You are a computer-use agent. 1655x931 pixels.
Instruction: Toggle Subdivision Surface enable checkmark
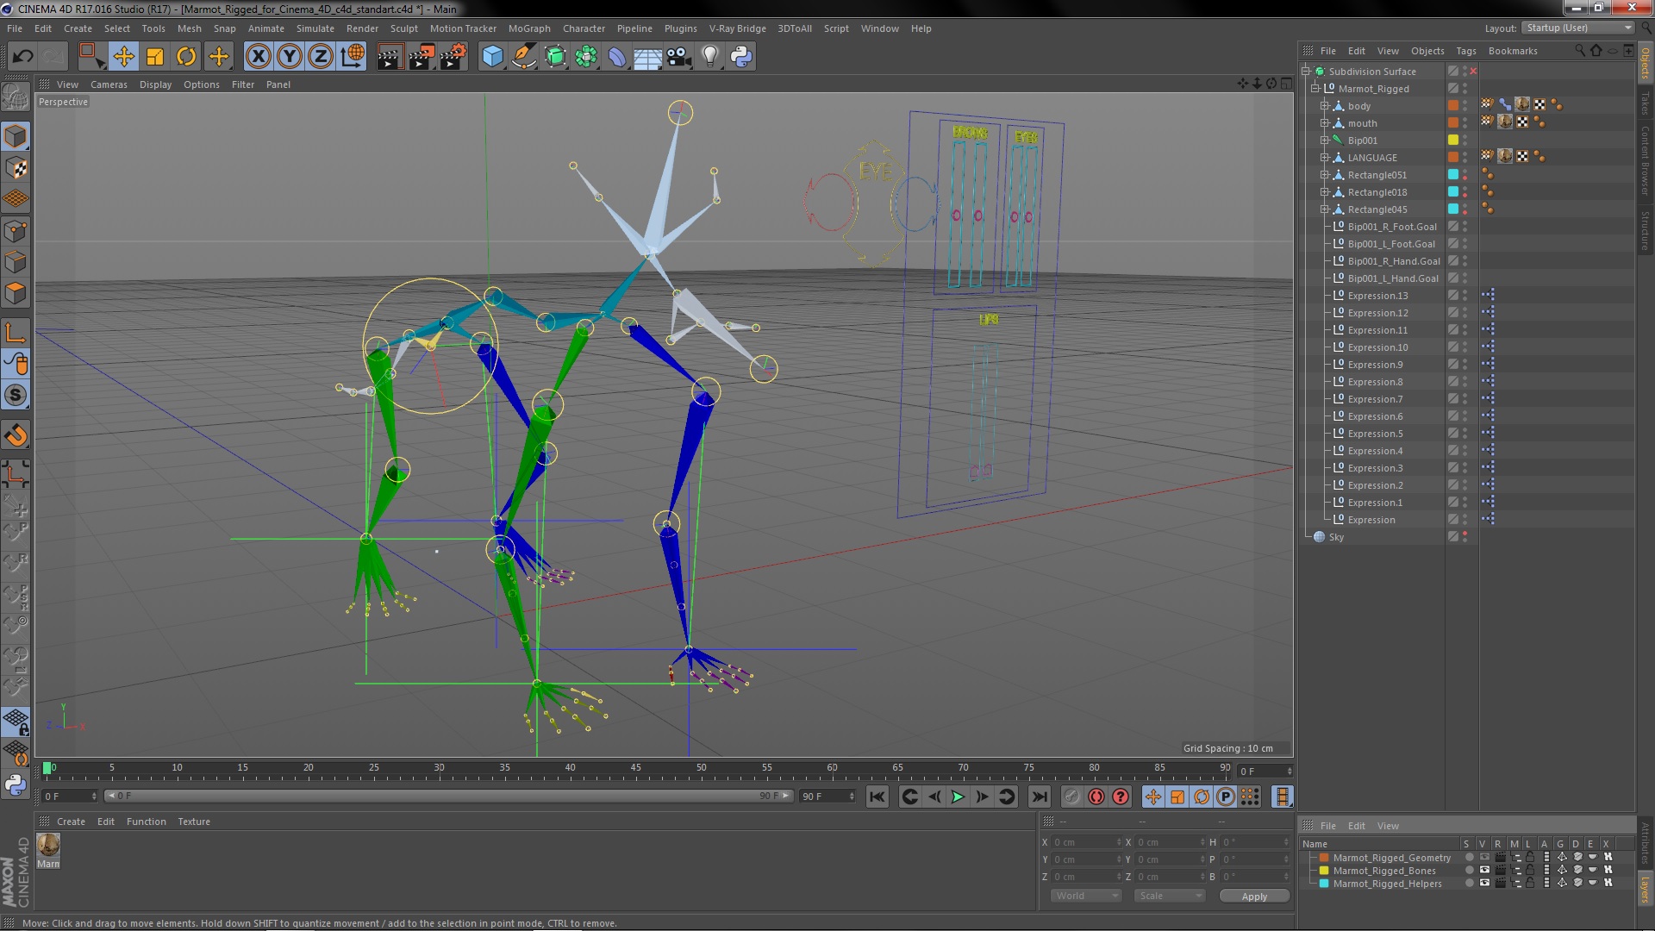pyautogui.click(x=1473, y=72)
